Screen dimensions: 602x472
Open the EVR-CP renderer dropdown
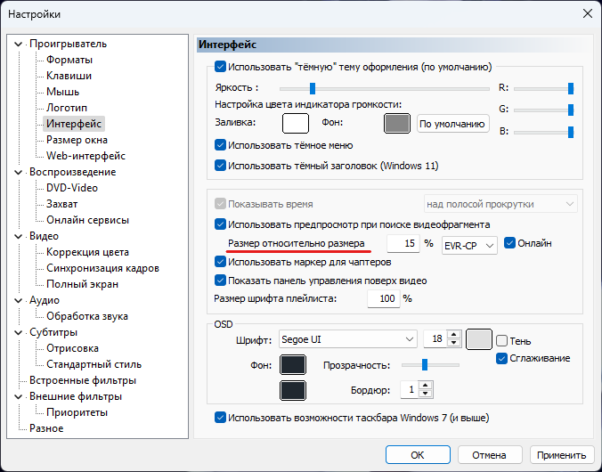469,246
